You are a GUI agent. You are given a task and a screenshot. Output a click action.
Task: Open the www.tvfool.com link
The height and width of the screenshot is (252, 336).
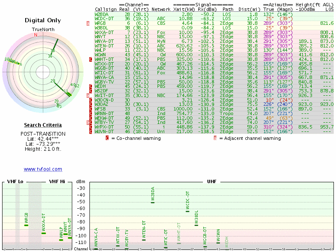point(43,169)
